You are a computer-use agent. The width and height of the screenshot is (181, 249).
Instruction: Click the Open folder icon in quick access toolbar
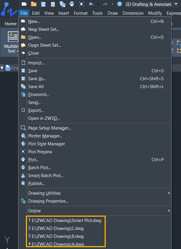click(x=34, y=4)
